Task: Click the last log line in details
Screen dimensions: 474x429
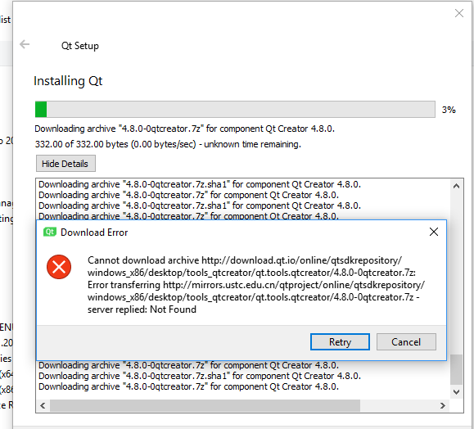Action: 188,386
